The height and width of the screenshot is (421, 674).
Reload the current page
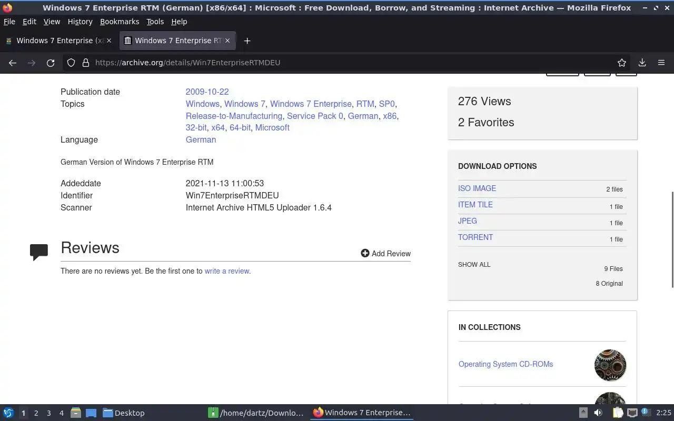click(x=51, y=63)
